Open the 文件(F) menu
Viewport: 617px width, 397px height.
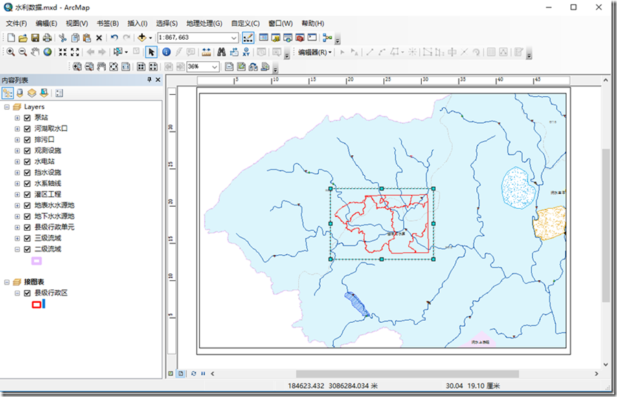click(16, 23)
